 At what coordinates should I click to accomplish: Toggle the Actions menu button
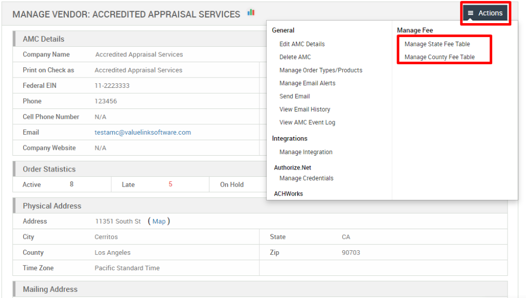pyautogui.click(x=485, y=13)
